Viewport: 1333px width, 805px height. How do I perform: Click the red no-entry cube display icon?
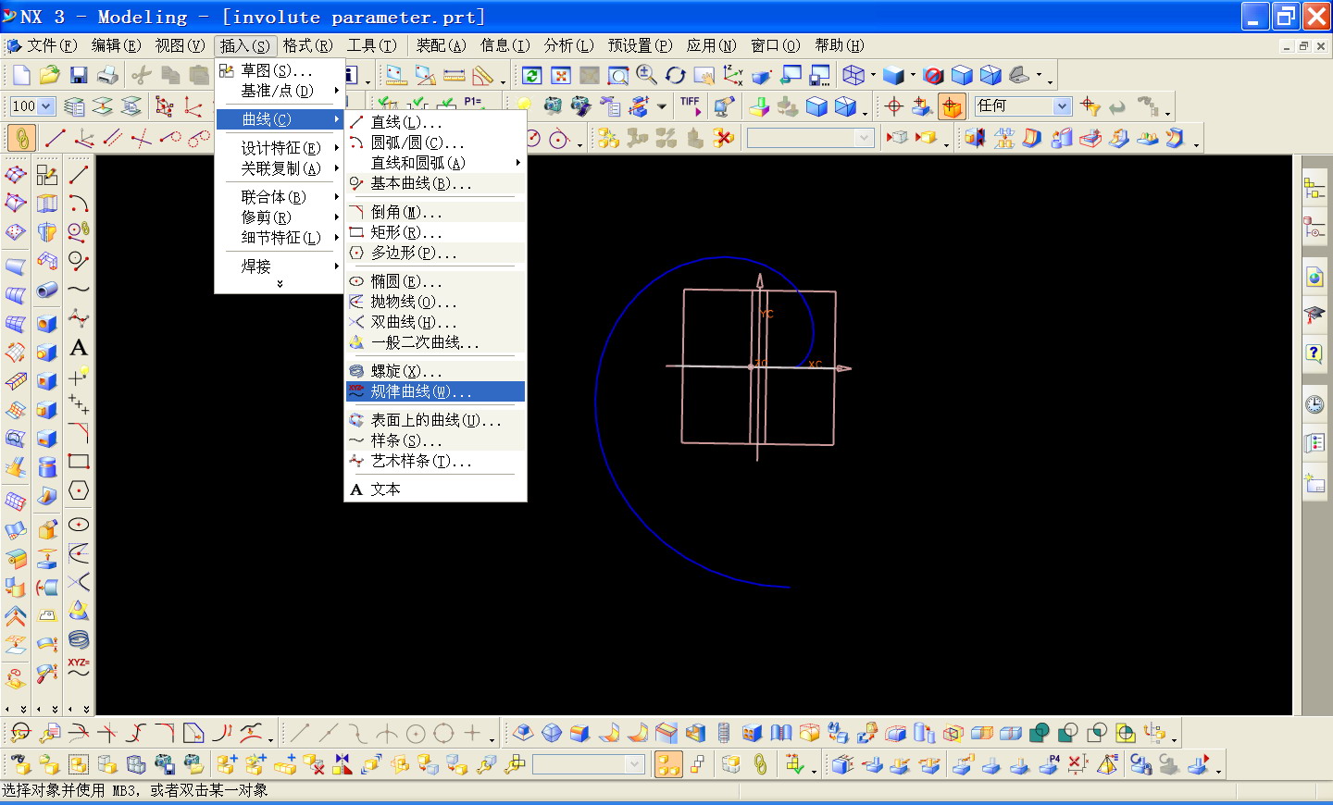click(x=933, y=76)
